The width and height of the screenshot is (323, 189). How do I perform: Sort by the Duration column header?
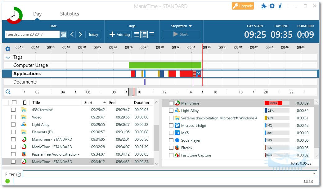(141, 102)
